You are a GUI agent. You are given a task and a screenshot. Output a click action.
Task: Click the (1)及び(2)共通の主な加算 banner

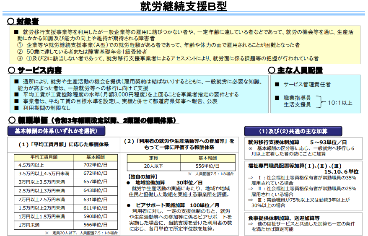coord(293,131)
